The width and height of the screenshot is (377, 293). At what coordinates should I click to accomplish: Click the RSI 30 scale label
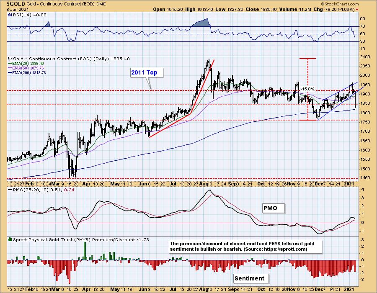point(362,41)
